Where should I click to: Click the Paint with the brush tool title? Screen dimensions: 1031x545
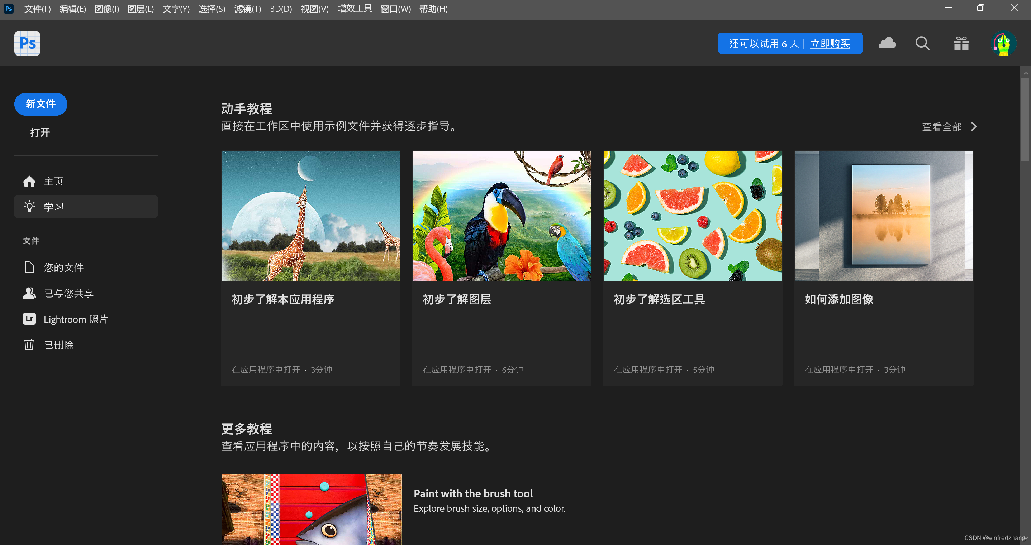tap(473, 493)
